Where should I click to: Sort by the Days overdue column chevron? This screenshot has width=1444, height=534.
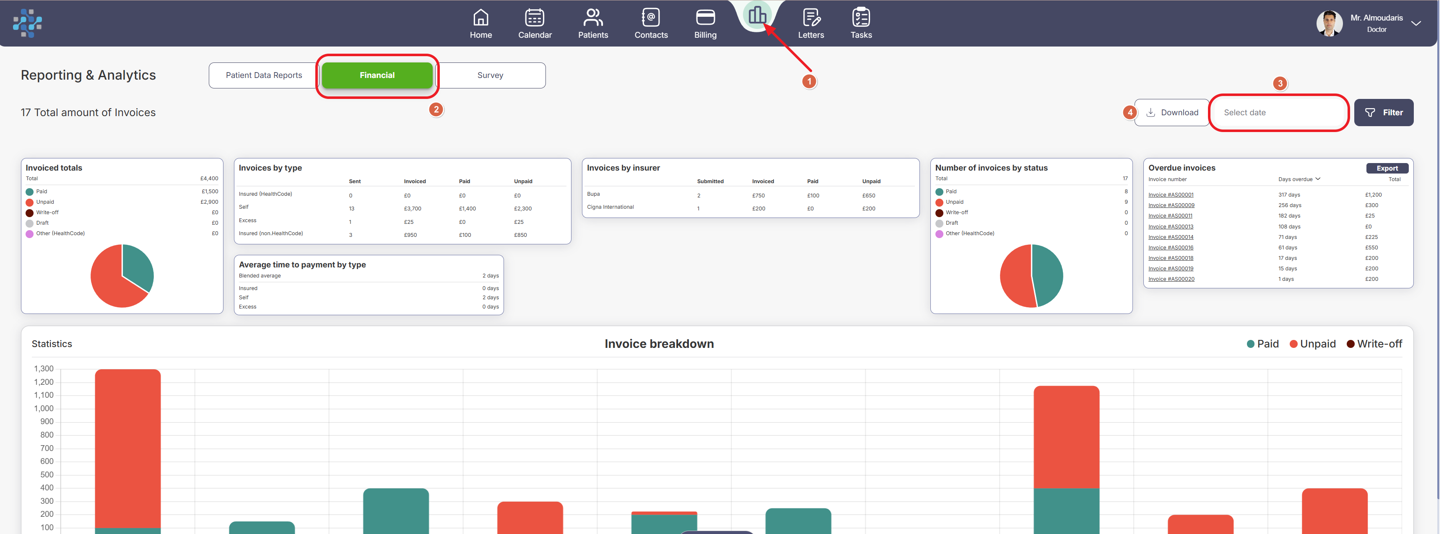pyautogui.click(x=1318, y=179)
